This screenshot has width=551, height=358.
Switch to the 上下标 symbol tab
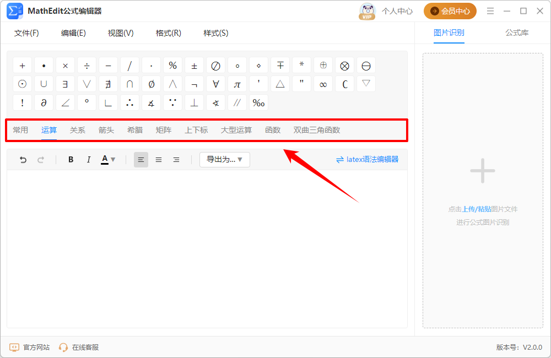196,130
